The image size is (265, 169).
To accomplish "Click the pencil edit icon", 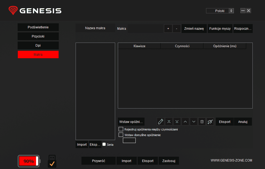I will tap(160, 122).
